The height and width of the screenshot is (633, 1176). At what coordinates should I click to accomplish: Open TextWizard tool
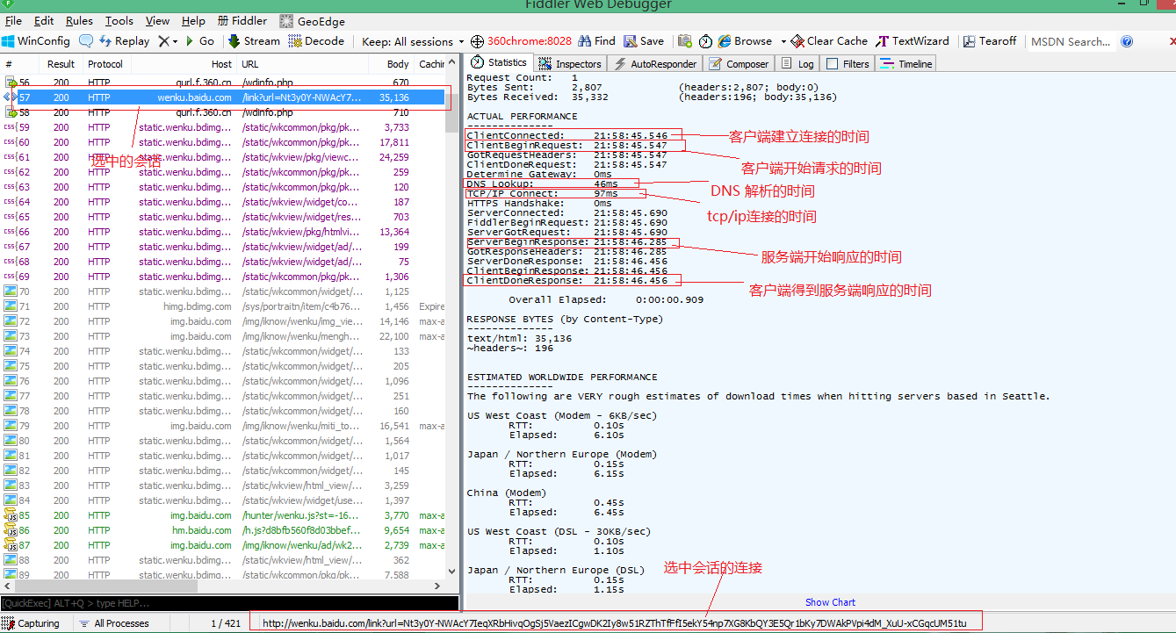(x=913, y=41)
